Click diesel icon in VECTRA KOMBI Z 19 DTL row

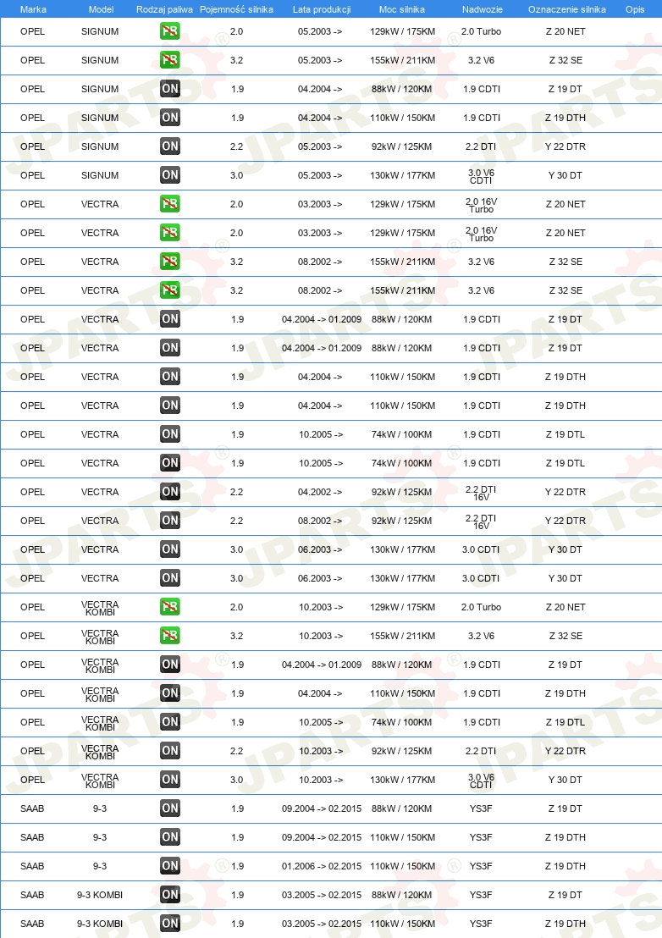(x=170, y=721)
